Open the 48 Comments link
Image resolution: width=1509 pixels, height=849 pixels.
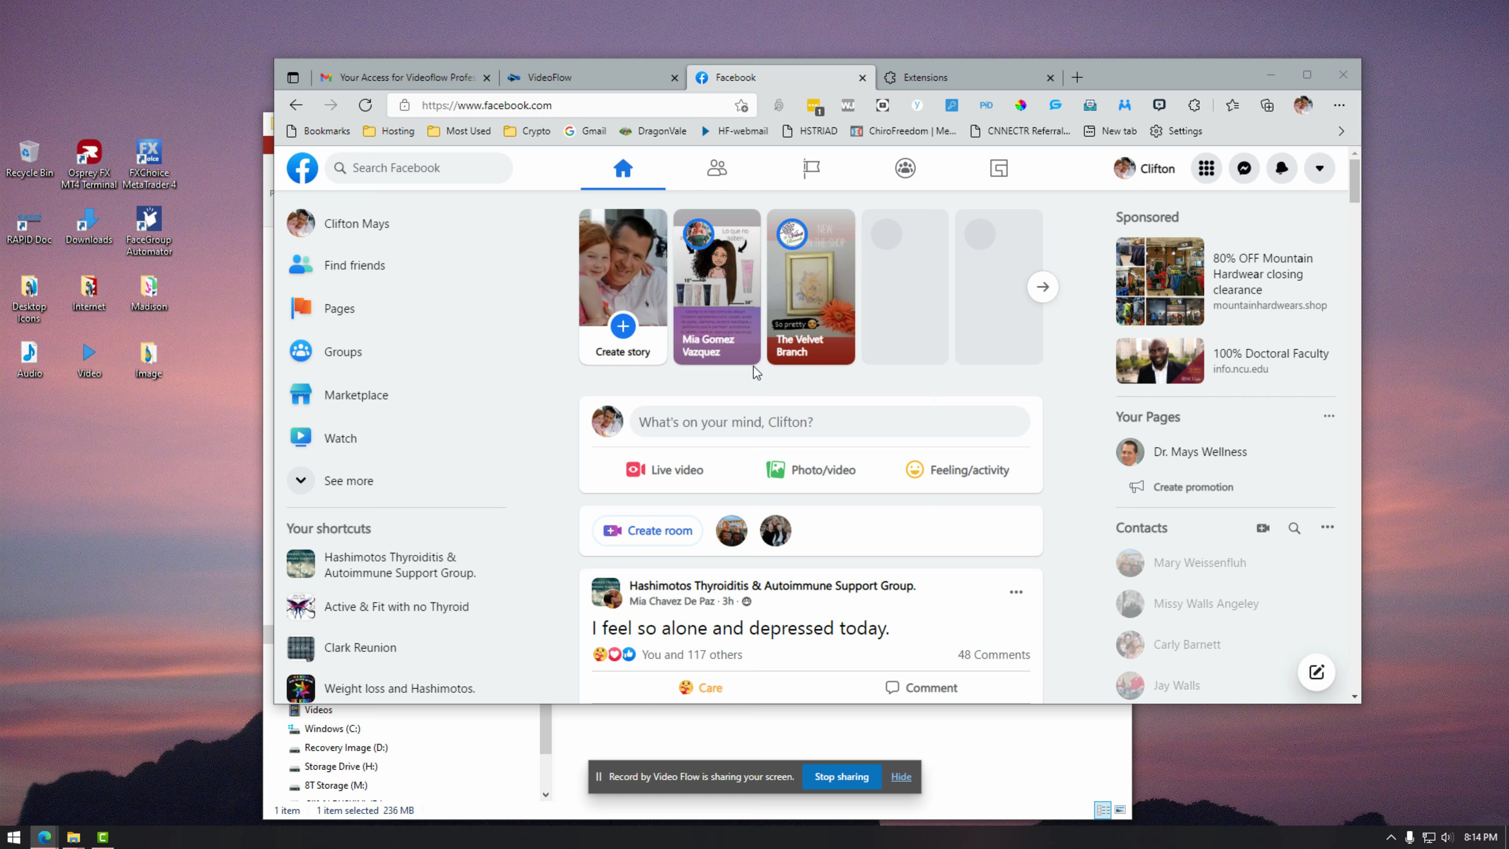click(993, 654)
